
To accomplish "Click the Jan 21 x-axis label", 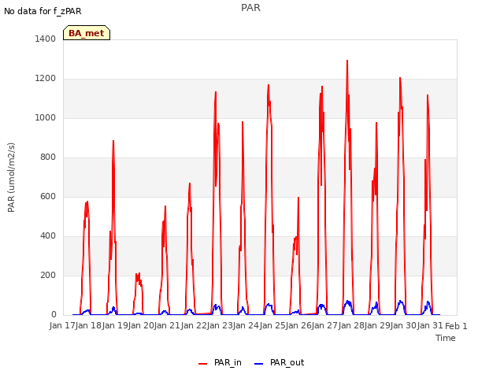I will 168,325.
